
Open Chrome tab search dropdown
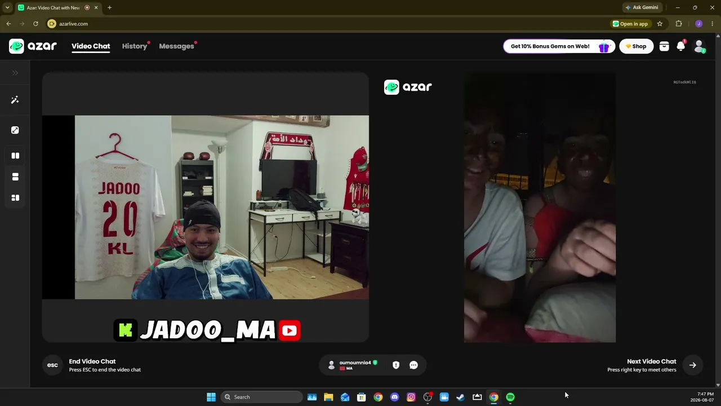[7, 7]
